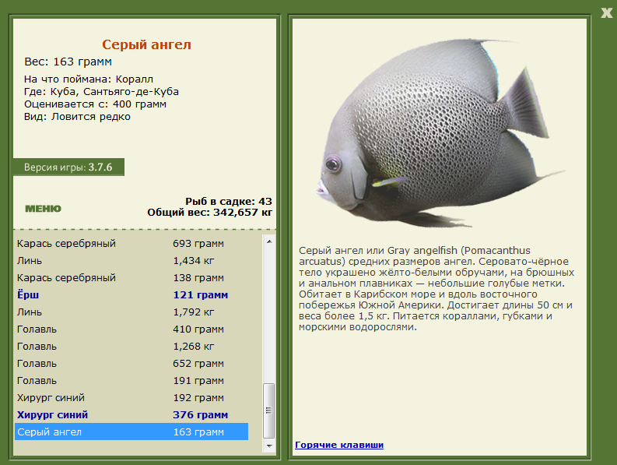Click the fish list scrollbar thumb
Viewport: 617px width, 465px height.
[x=269, y=410]
